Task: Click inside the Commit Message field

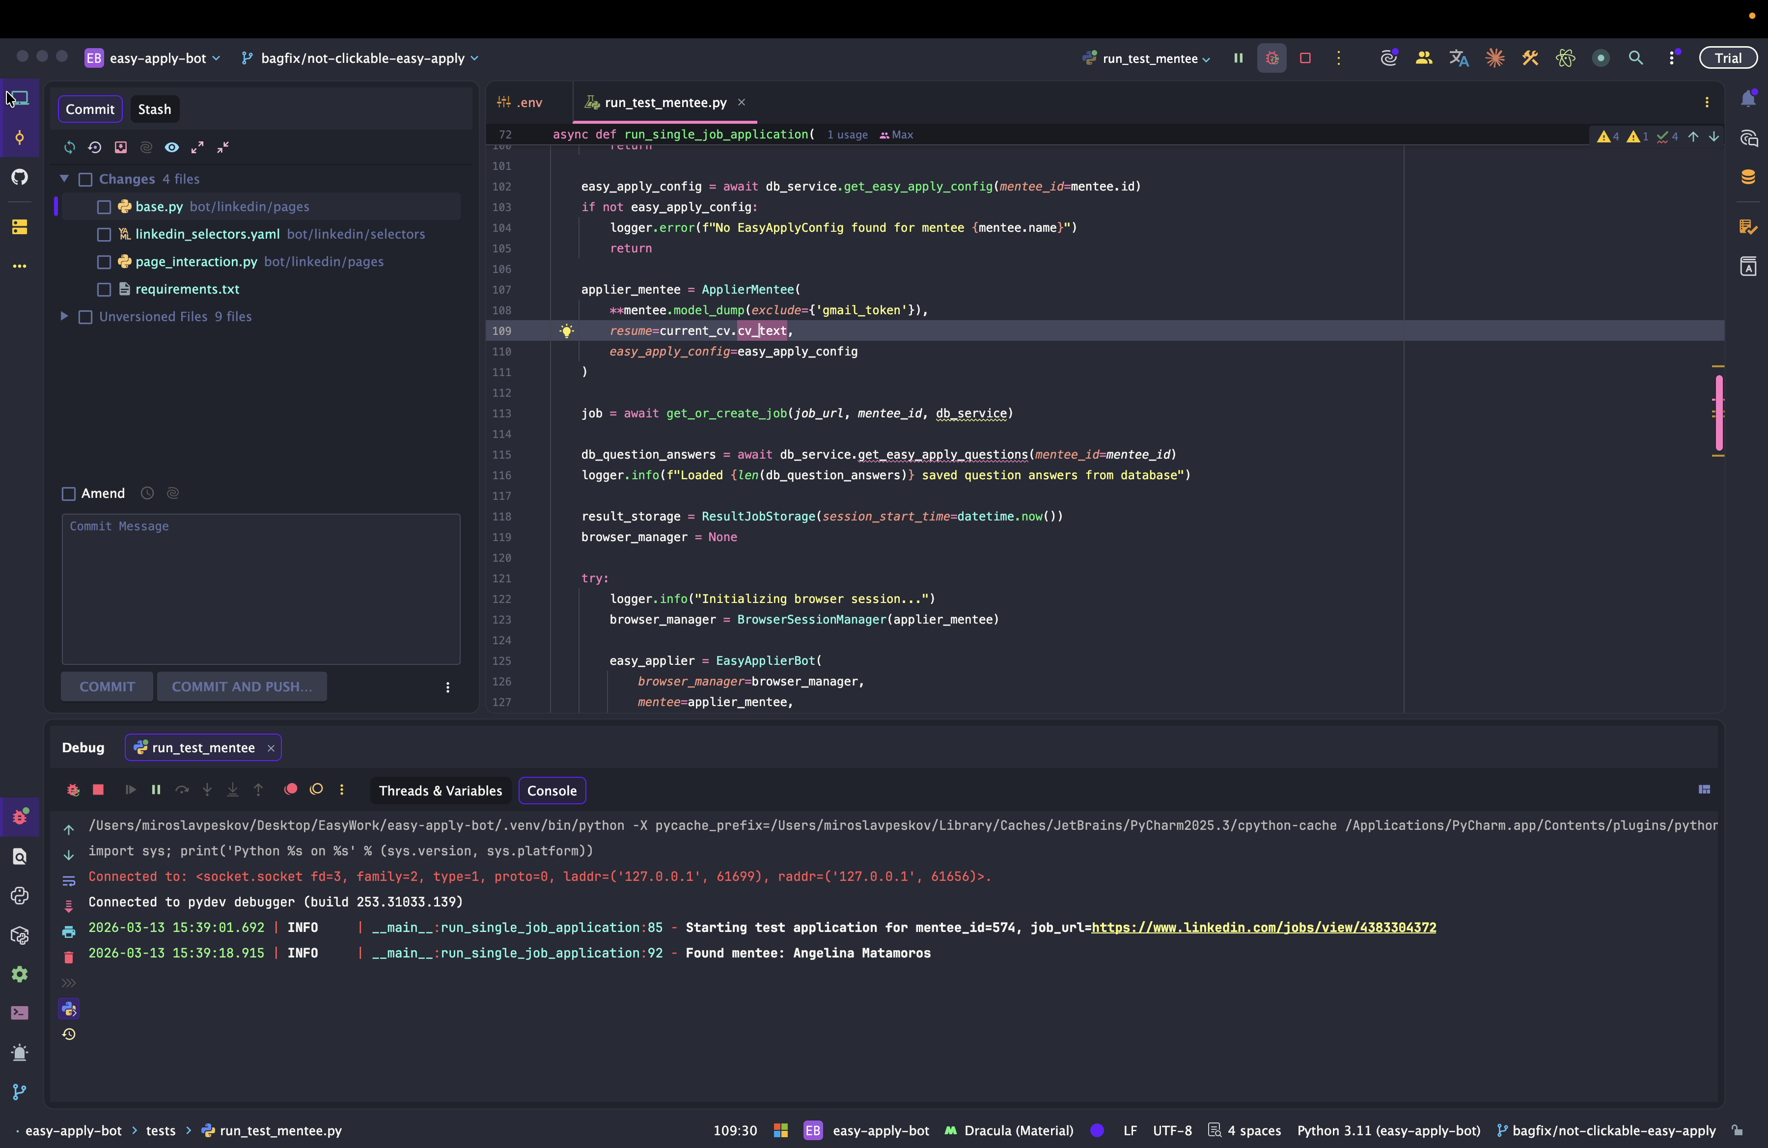Action: click(x=261, y=589)
